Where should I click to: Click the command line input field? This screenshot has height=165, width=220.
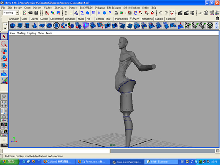(x=56, y=151)
